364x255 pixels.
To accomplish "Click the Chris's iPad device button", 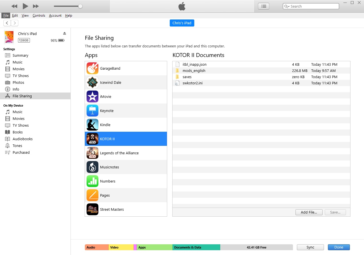I will click(x=182, y=23).
